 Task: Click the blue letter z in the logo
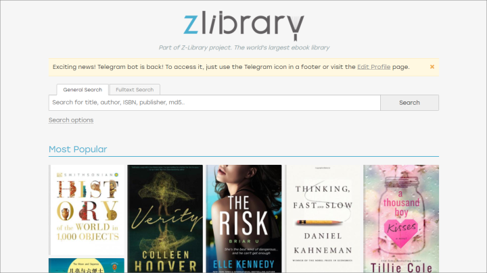[x=191, y=24]
